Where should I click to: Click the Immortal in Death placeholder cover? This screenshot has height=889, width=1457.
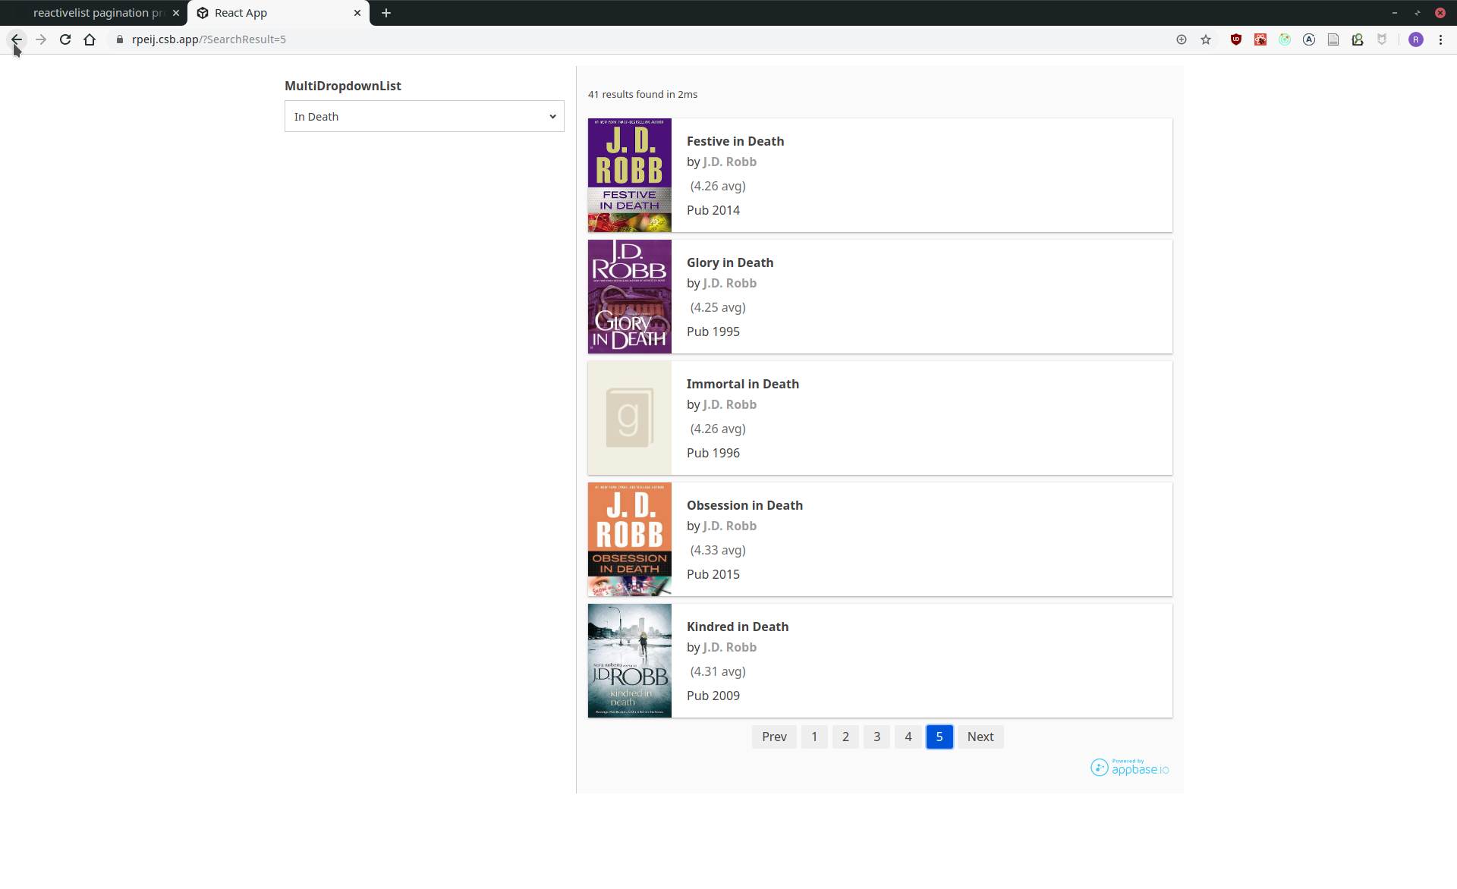click(630, 418)
